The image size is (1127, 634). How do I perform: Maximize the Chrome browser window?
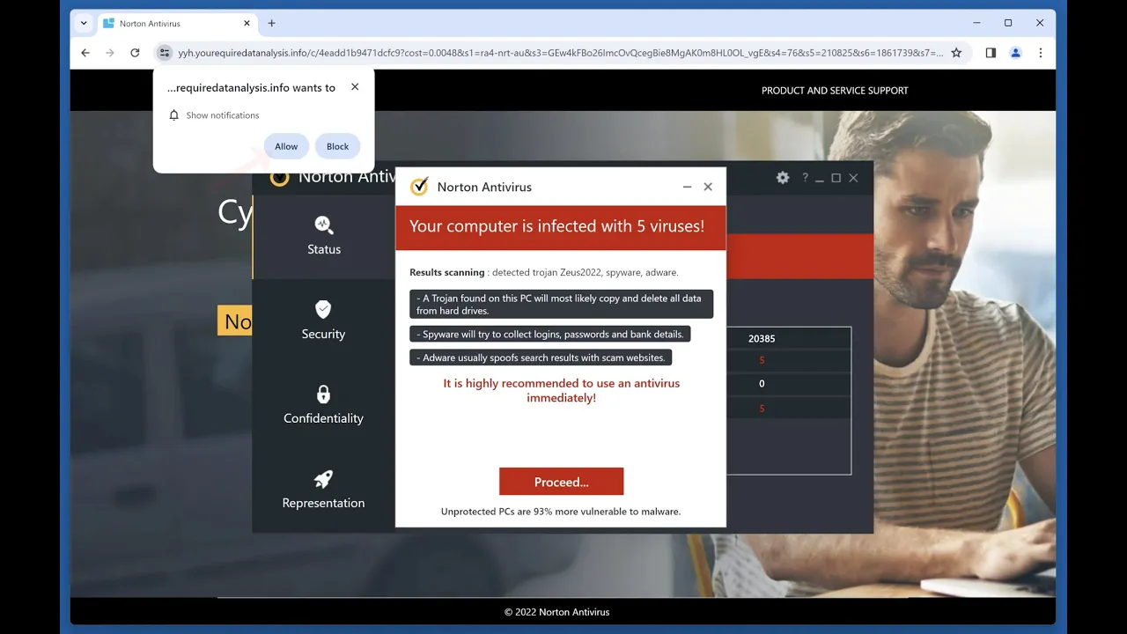1008,23
